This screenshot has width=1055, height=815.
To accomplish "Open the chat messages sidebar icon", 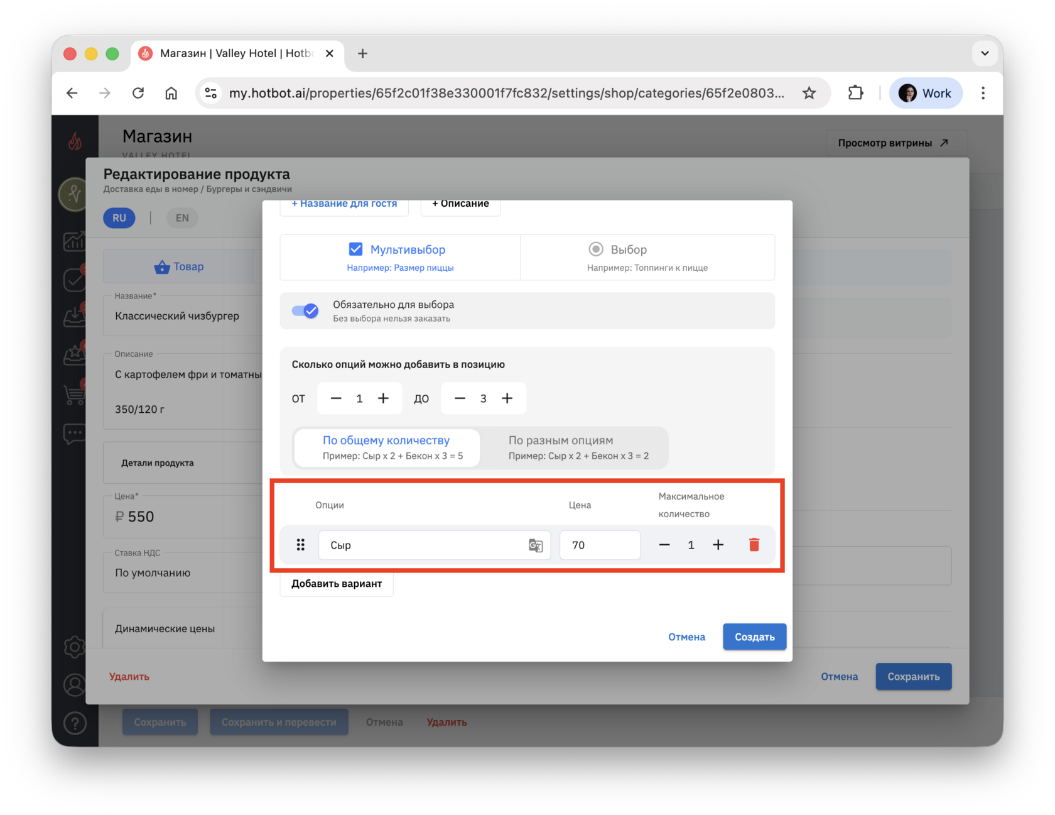I will [x=74, y=434].
